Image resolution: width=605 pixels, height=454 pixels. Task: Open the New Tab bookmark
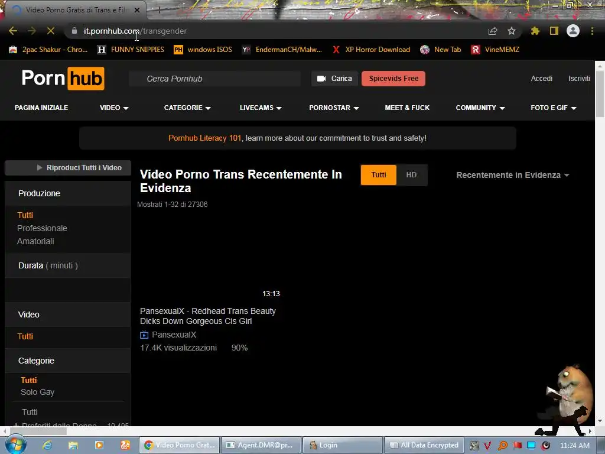coord(441,50)
